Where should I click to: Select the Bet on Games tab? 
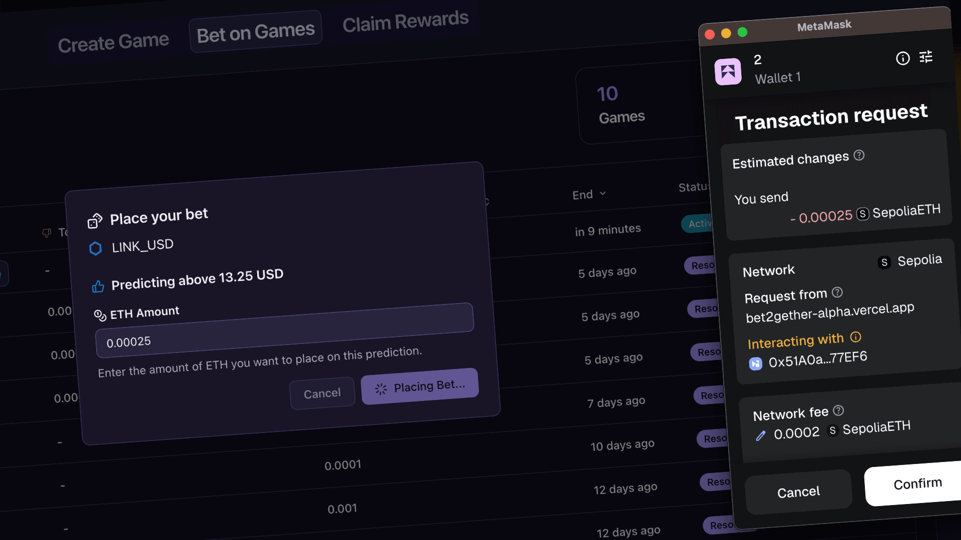[x=255, y=32]
